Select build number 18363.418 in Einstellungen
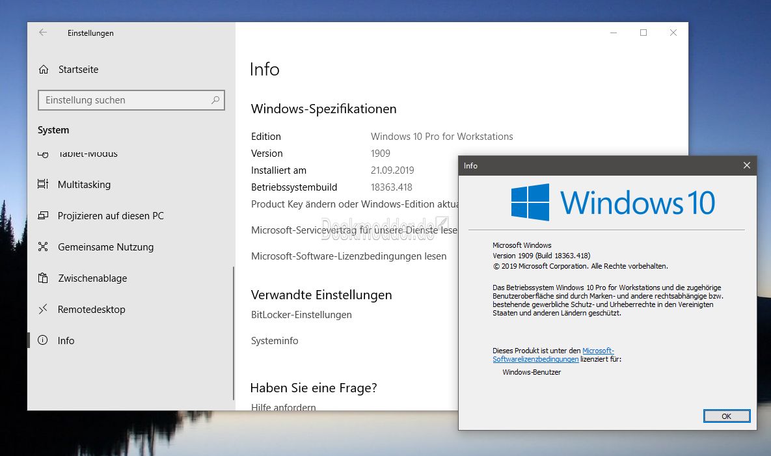 pos(392,187)
